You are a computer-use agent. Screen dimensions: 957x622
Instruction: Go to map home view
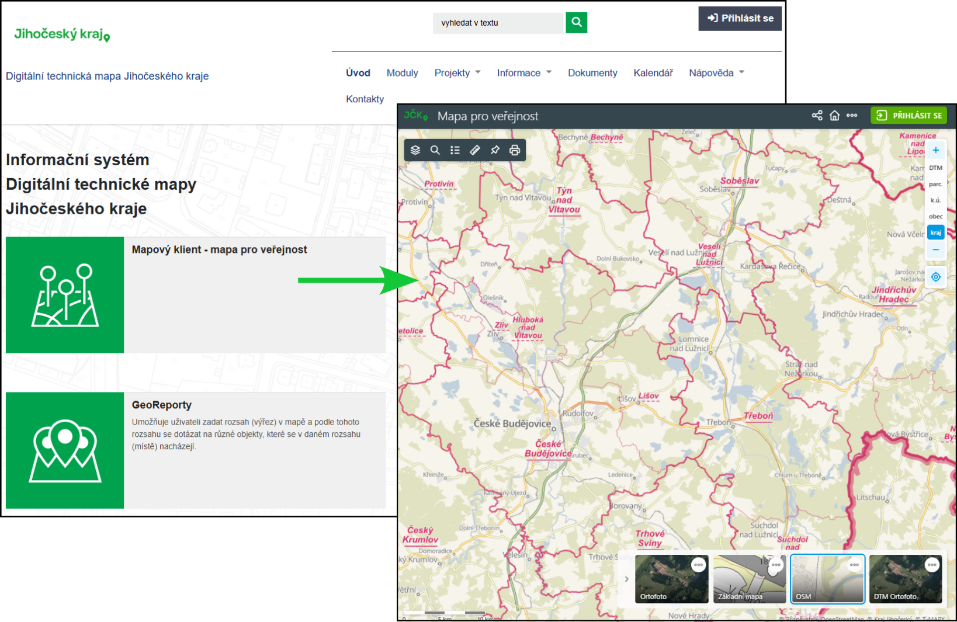tap(834, 116)
